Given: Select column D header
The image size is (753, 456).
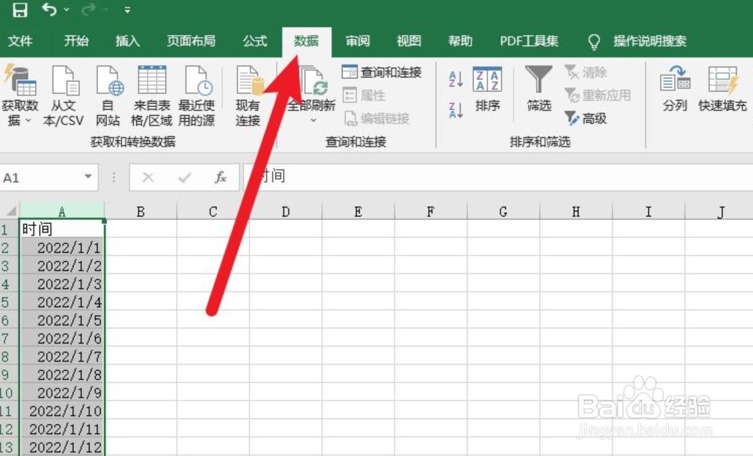Looking at the screenshot, I should (x=286, y=211).
